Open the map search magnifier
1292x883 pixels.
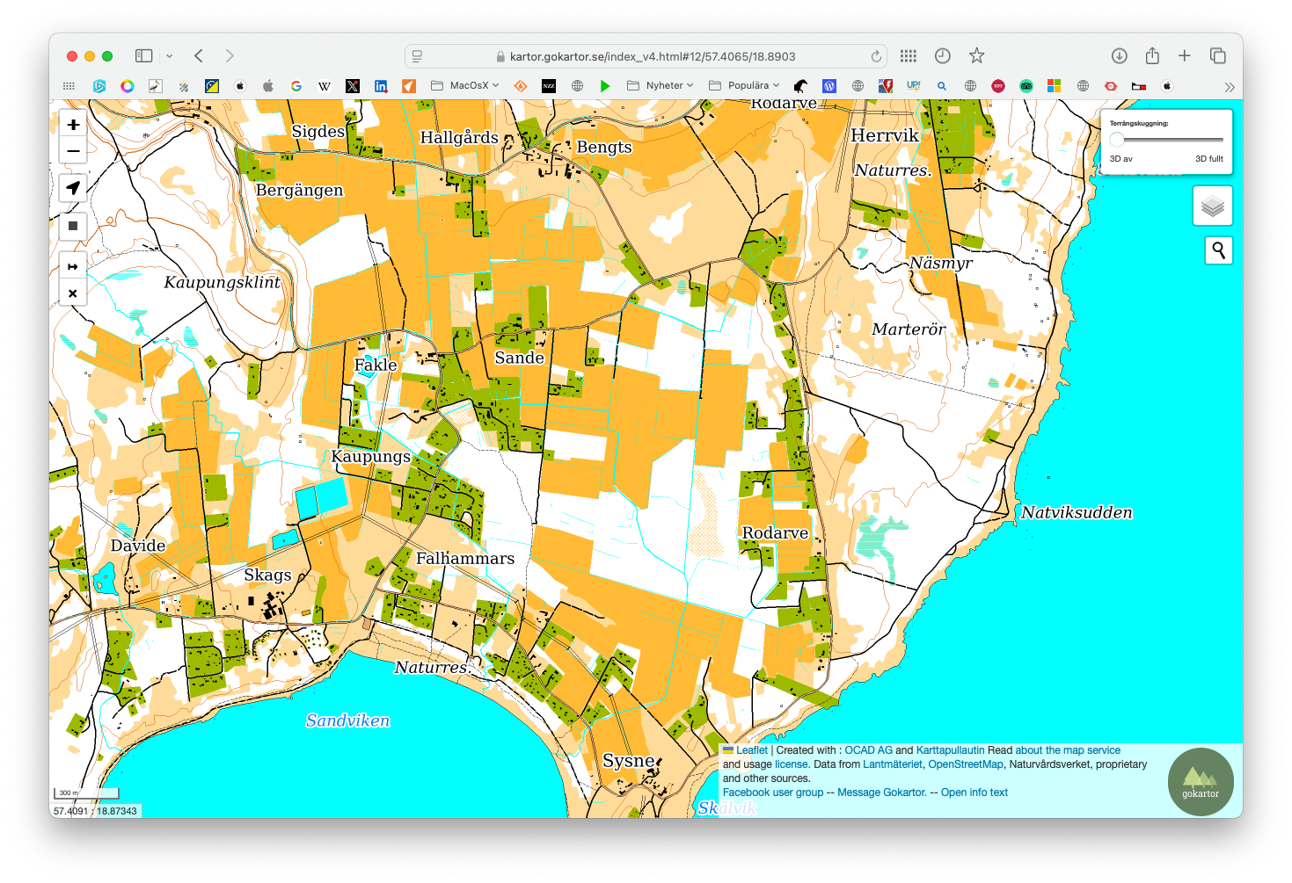[1218, 250]
